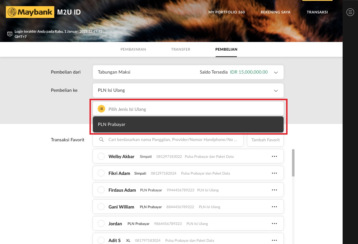Viewport: 358px width, 244px height.
Task: Open TRANSAKSI in the top menu
Action: pos(317,12)
